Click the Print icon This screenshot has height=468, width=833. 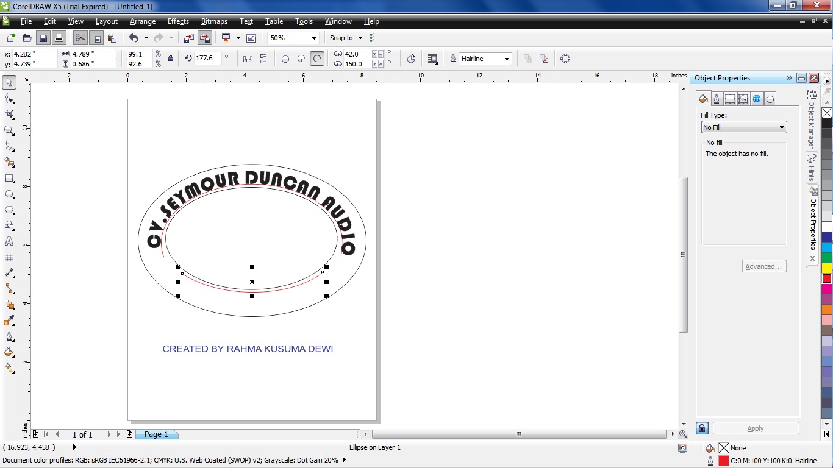point(59,38)
